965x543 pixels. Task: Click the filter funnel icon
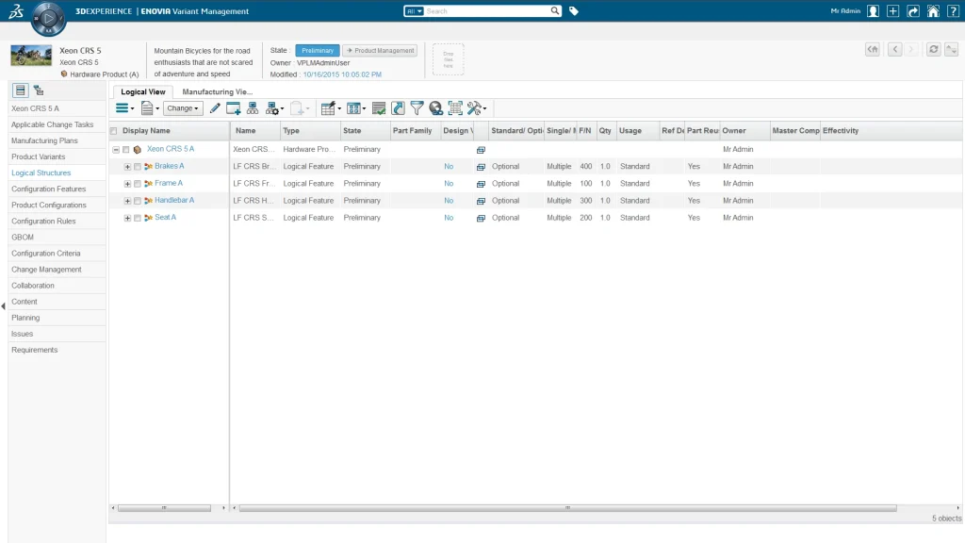(x=417, y=108)
